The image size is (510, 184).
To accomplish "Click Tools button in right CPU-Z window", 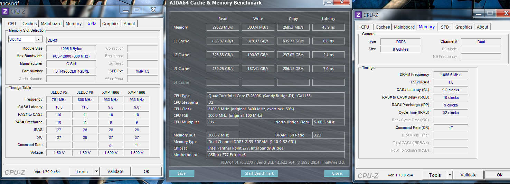I will (435, 175).
